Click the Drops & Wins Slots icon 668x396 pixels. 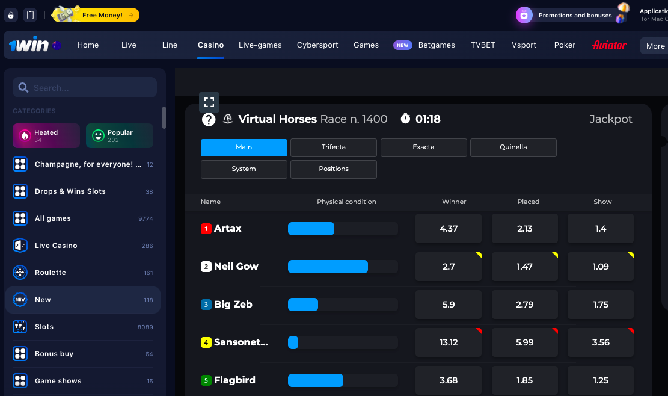[20, 191]
